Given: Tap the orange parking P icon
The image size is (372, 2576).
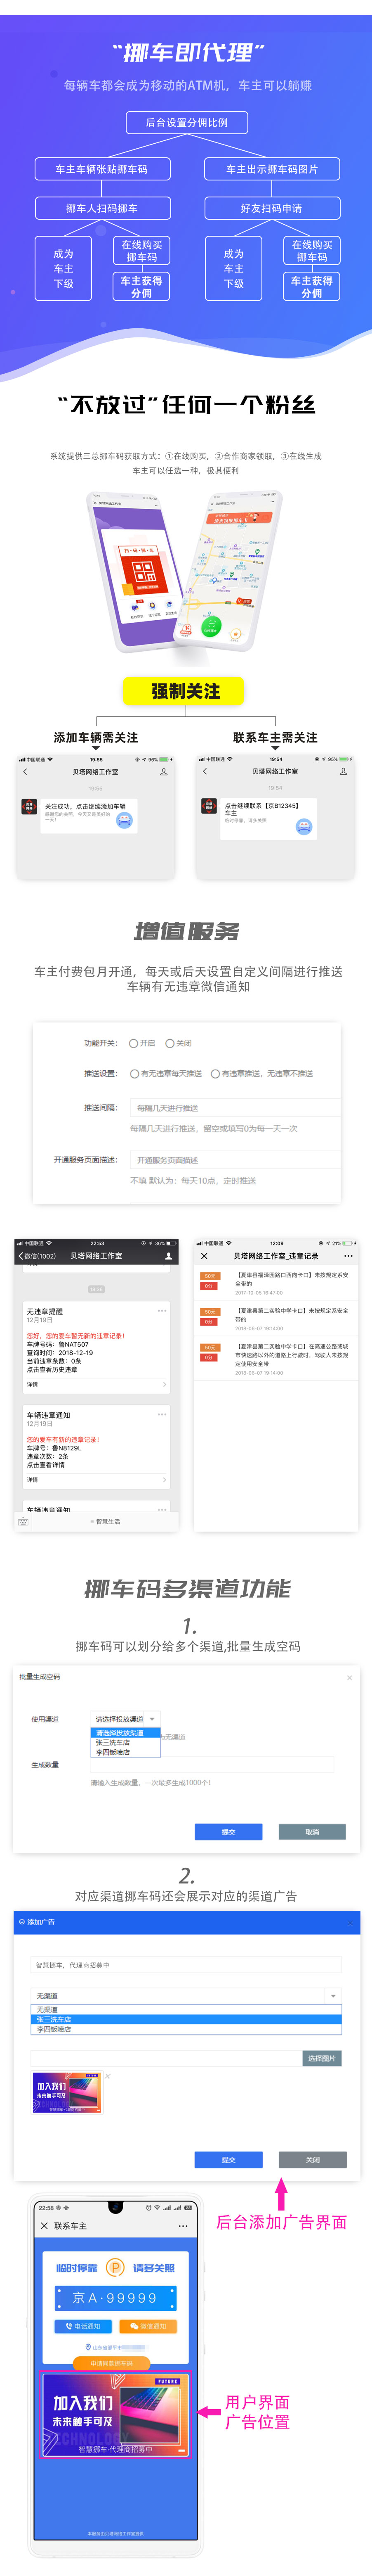Looking at the screenshot, I should (x=115, y=2268).
